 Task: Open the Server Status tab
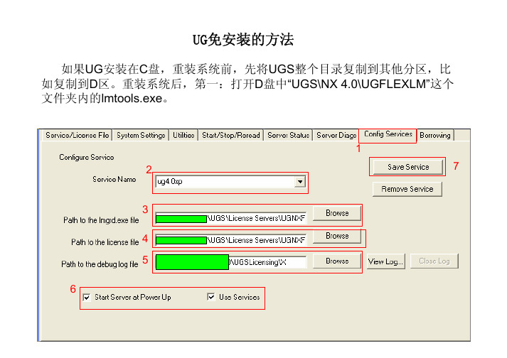[x=288, y=135]
